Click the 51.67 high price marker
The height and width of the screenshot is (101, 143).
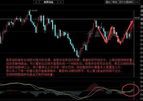click(35, 11)
